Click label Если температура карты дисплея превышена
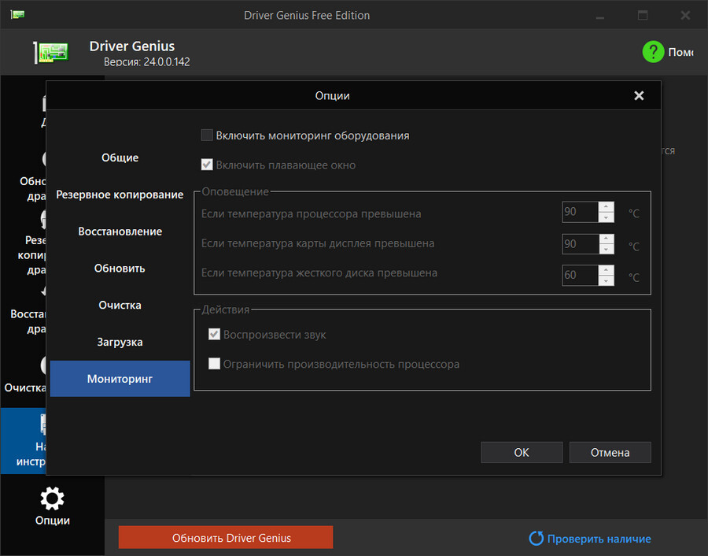This screenshot has width=708, height=556. pyautogui.click(x=318, y=243)
